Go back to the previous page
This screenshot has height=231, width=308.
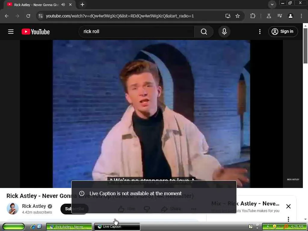7,16
